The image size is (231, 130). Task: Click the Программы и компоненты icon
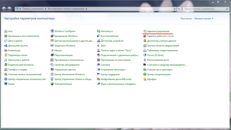(x=52, y=60)
